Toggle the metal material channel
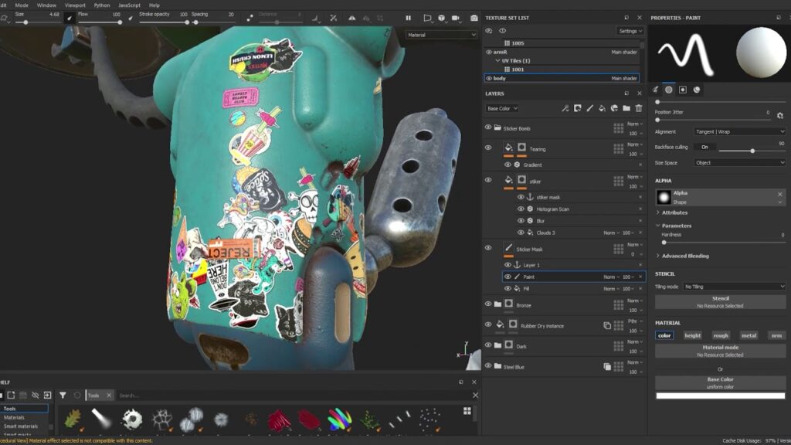791x445 pixels. coord(749,335)
